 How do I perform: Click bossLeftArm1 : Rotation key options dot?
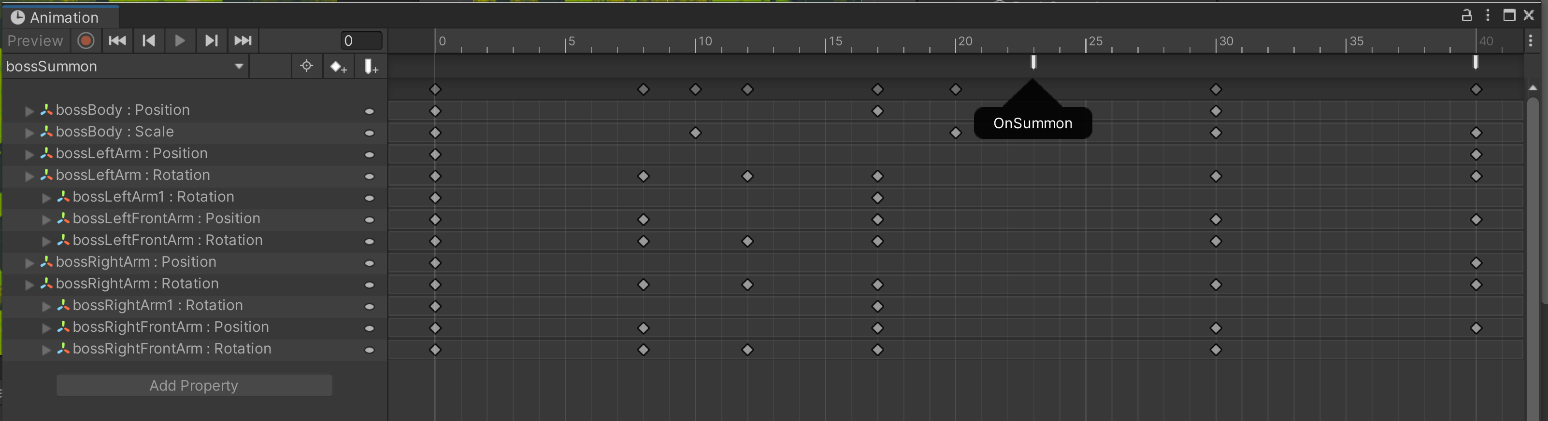point(370,198)
